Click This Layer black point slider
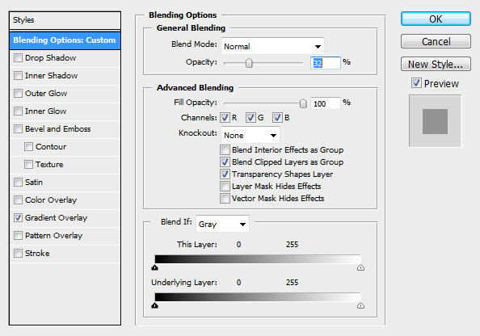Viewport: 480px width, 336px height. (155, 268)
